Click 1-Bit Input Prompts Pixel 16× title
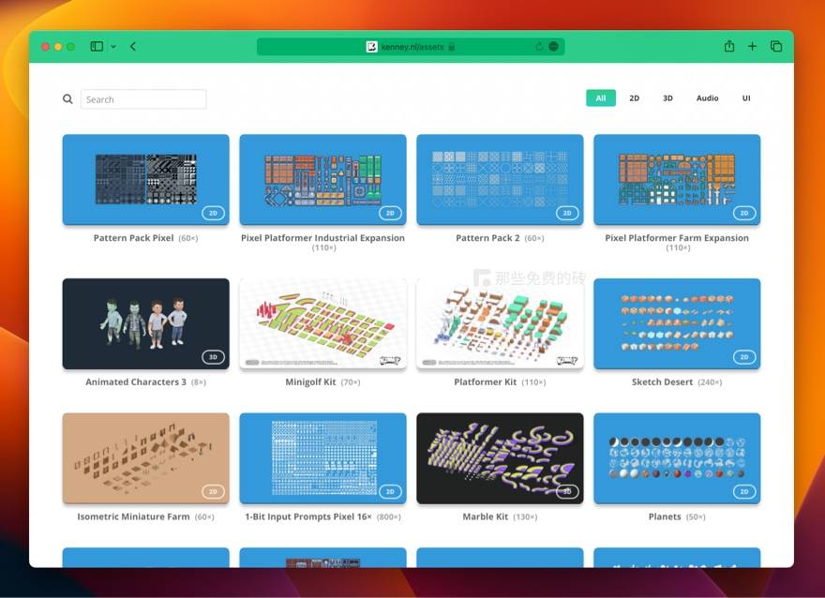825x598 pixels. [308, 516]
